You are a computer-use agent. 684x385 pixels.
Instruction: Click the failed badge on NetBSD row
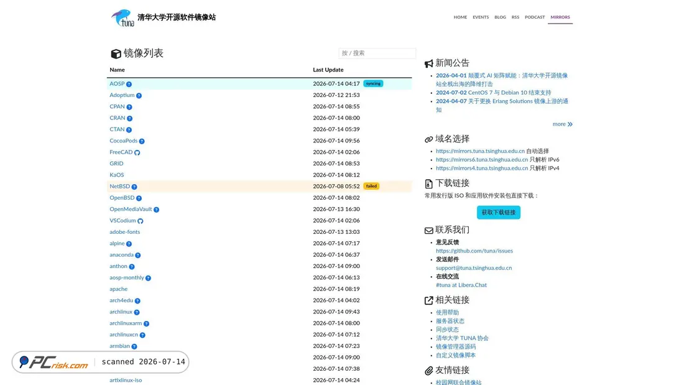[371, 186]
